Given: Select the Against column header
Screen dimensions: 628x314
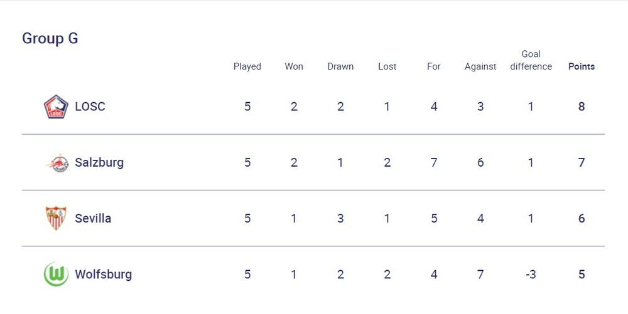Looking at the screenshot, I should click(480, 66).
